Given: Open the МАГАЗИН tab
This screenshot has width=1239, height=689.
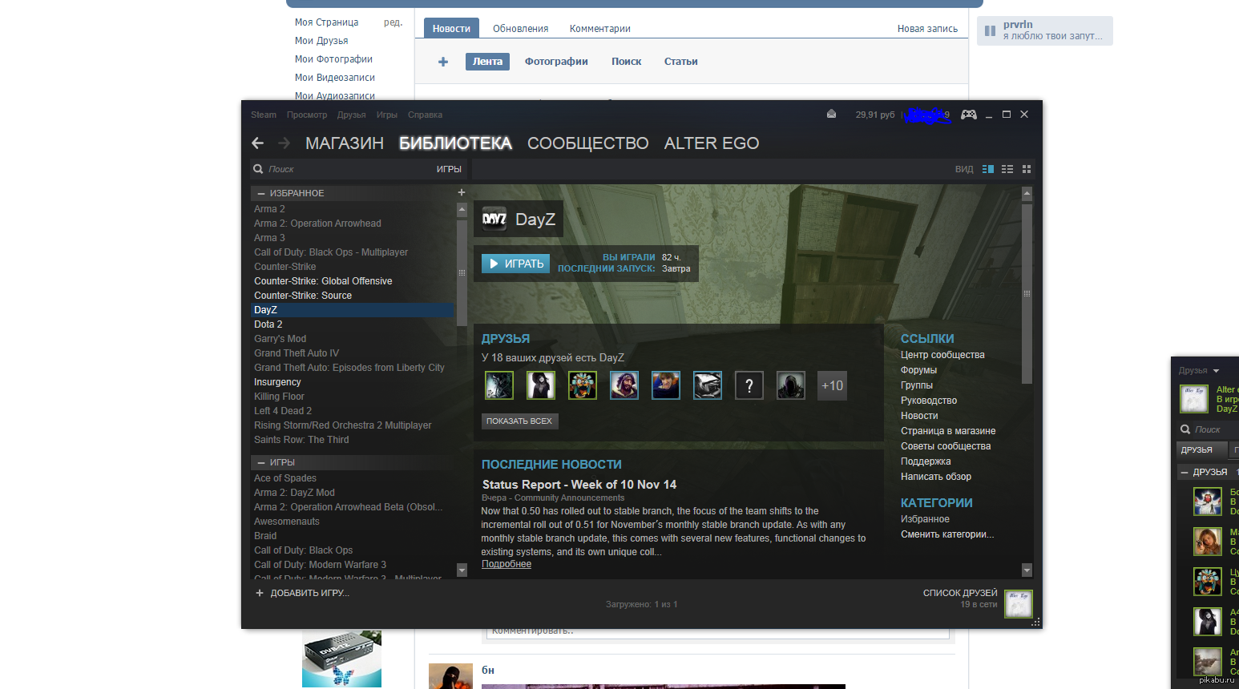Looking at the screenshot, I should coord(344,143).
